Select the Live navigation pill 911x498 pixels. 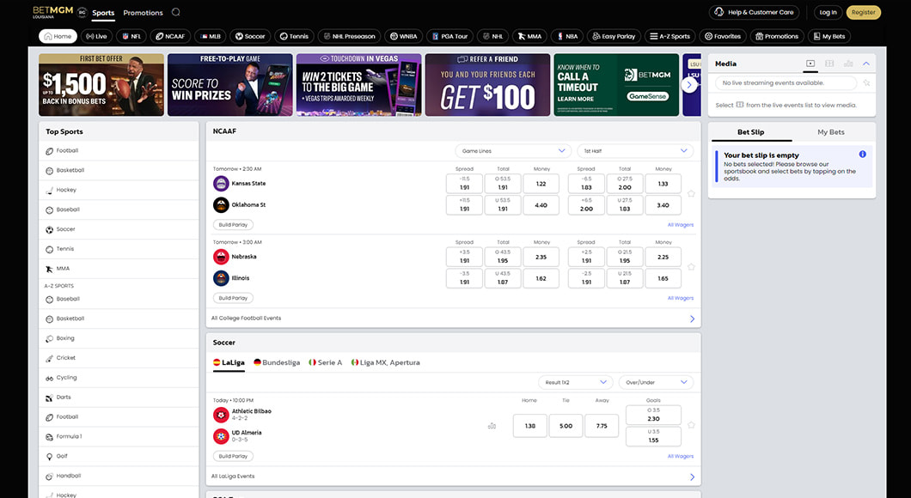point(96,36)
